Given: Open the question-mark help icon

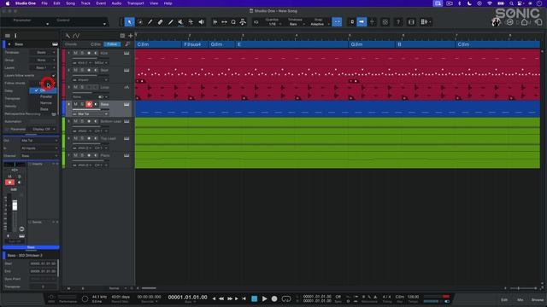Looking at the screenshot, I should [x=398, y=22].
